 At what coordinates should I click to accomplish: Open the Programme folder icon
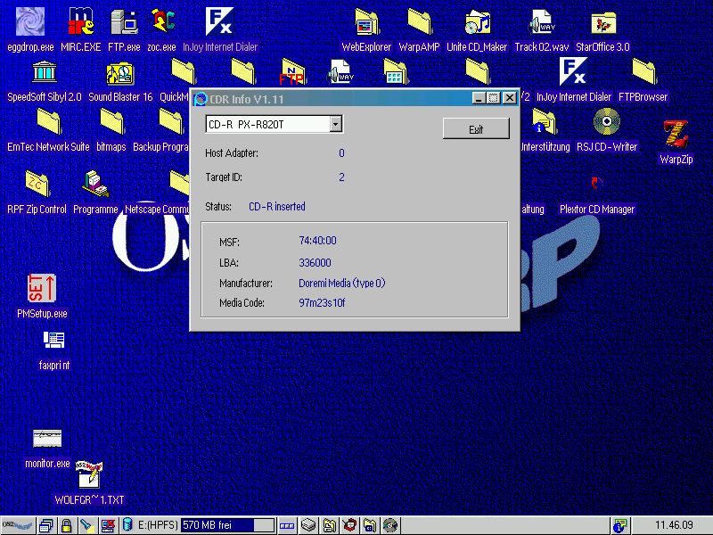tap(95, 184)
